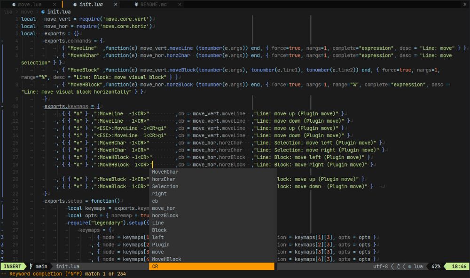Viewport: 470px width, 278px height.
Task: Choose 'Line' from the completion popup
Action: (x=213, y=223)
